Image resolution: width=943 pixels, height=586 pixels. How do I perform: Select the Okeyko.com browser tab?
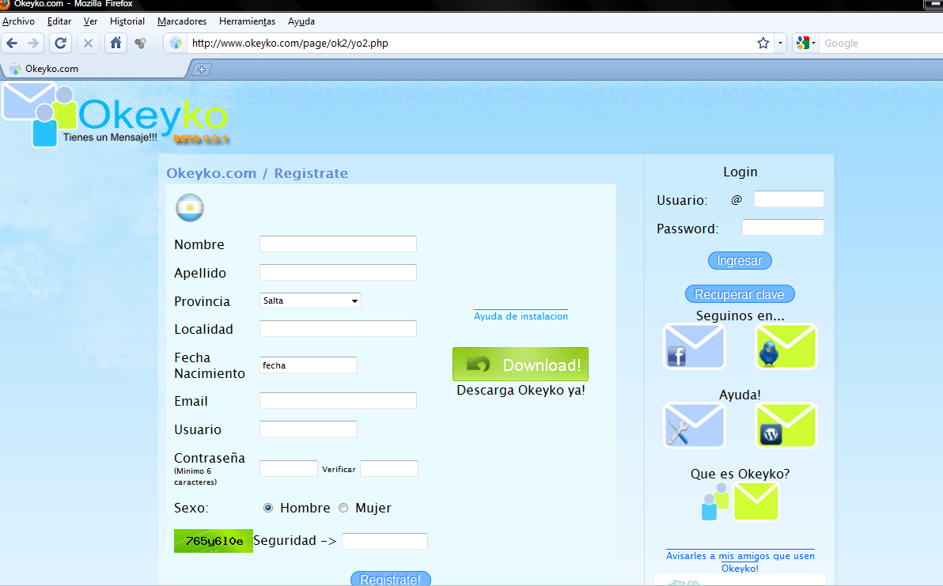[97, 69]
